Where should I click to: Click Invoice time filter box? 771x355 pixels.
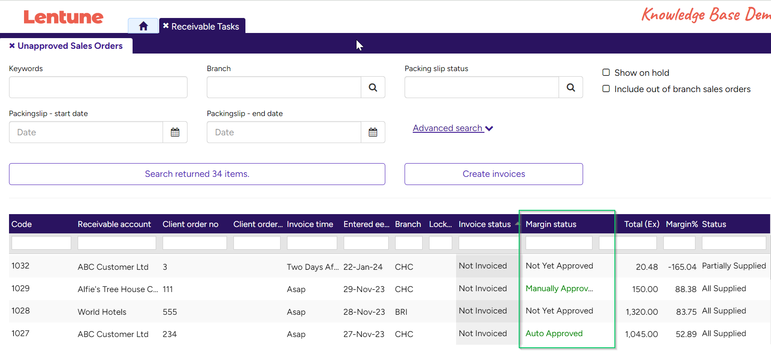312,243
